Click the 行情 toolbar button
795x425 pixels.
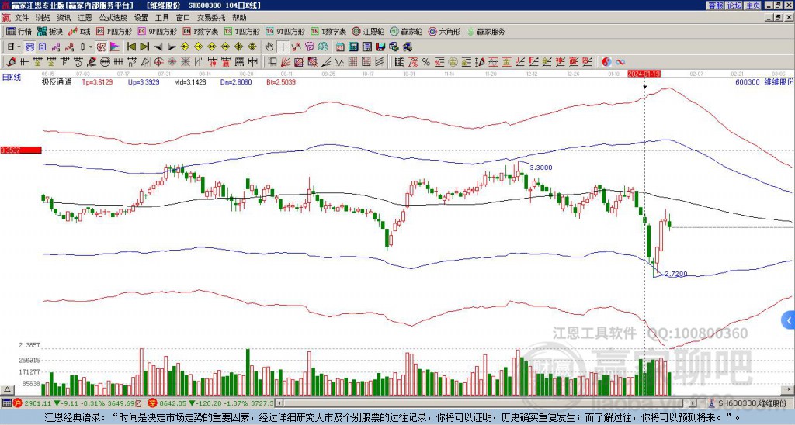[19, 31]
